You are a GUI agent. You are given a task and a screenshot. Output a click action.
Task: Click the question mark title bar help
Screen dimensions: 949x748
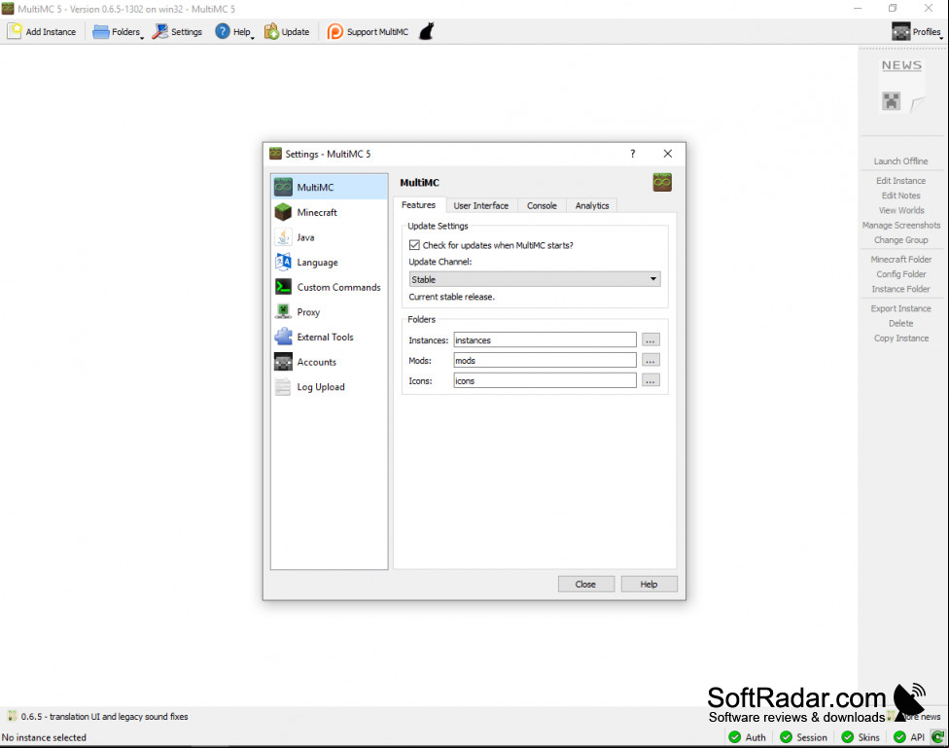coord(632,154)
